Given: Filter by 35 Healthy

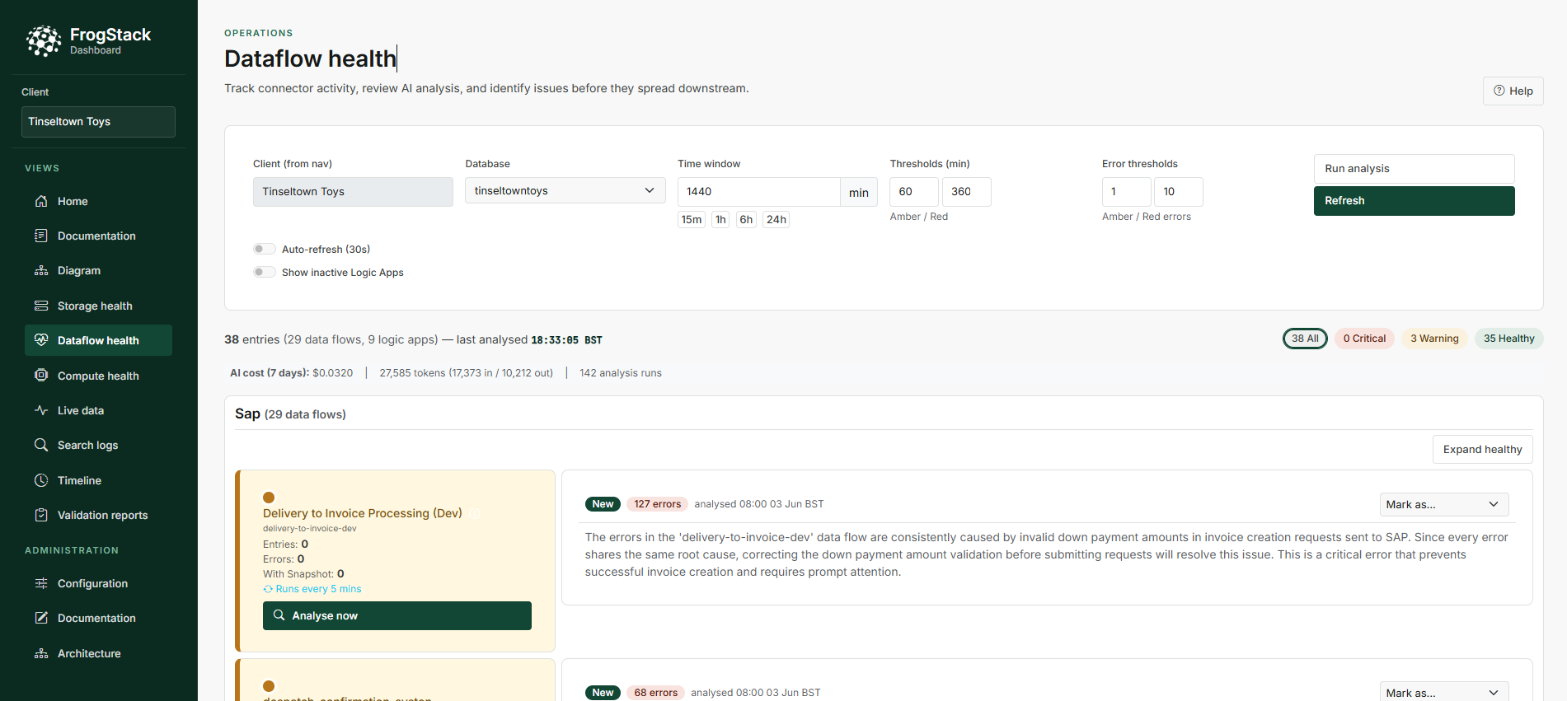Looking at the screenshot, I should pos(1508,339).
